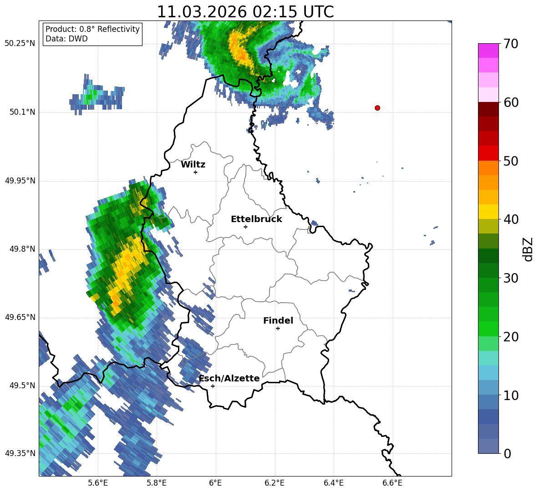The image size is (539, 492).
Task: Click the bright red colorbar segment near 50
Action: 488,153
